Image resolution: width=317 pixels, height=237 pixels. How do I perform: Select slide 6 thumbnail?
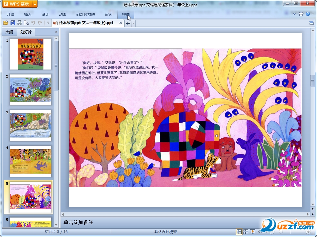click(x=30, y=222)
